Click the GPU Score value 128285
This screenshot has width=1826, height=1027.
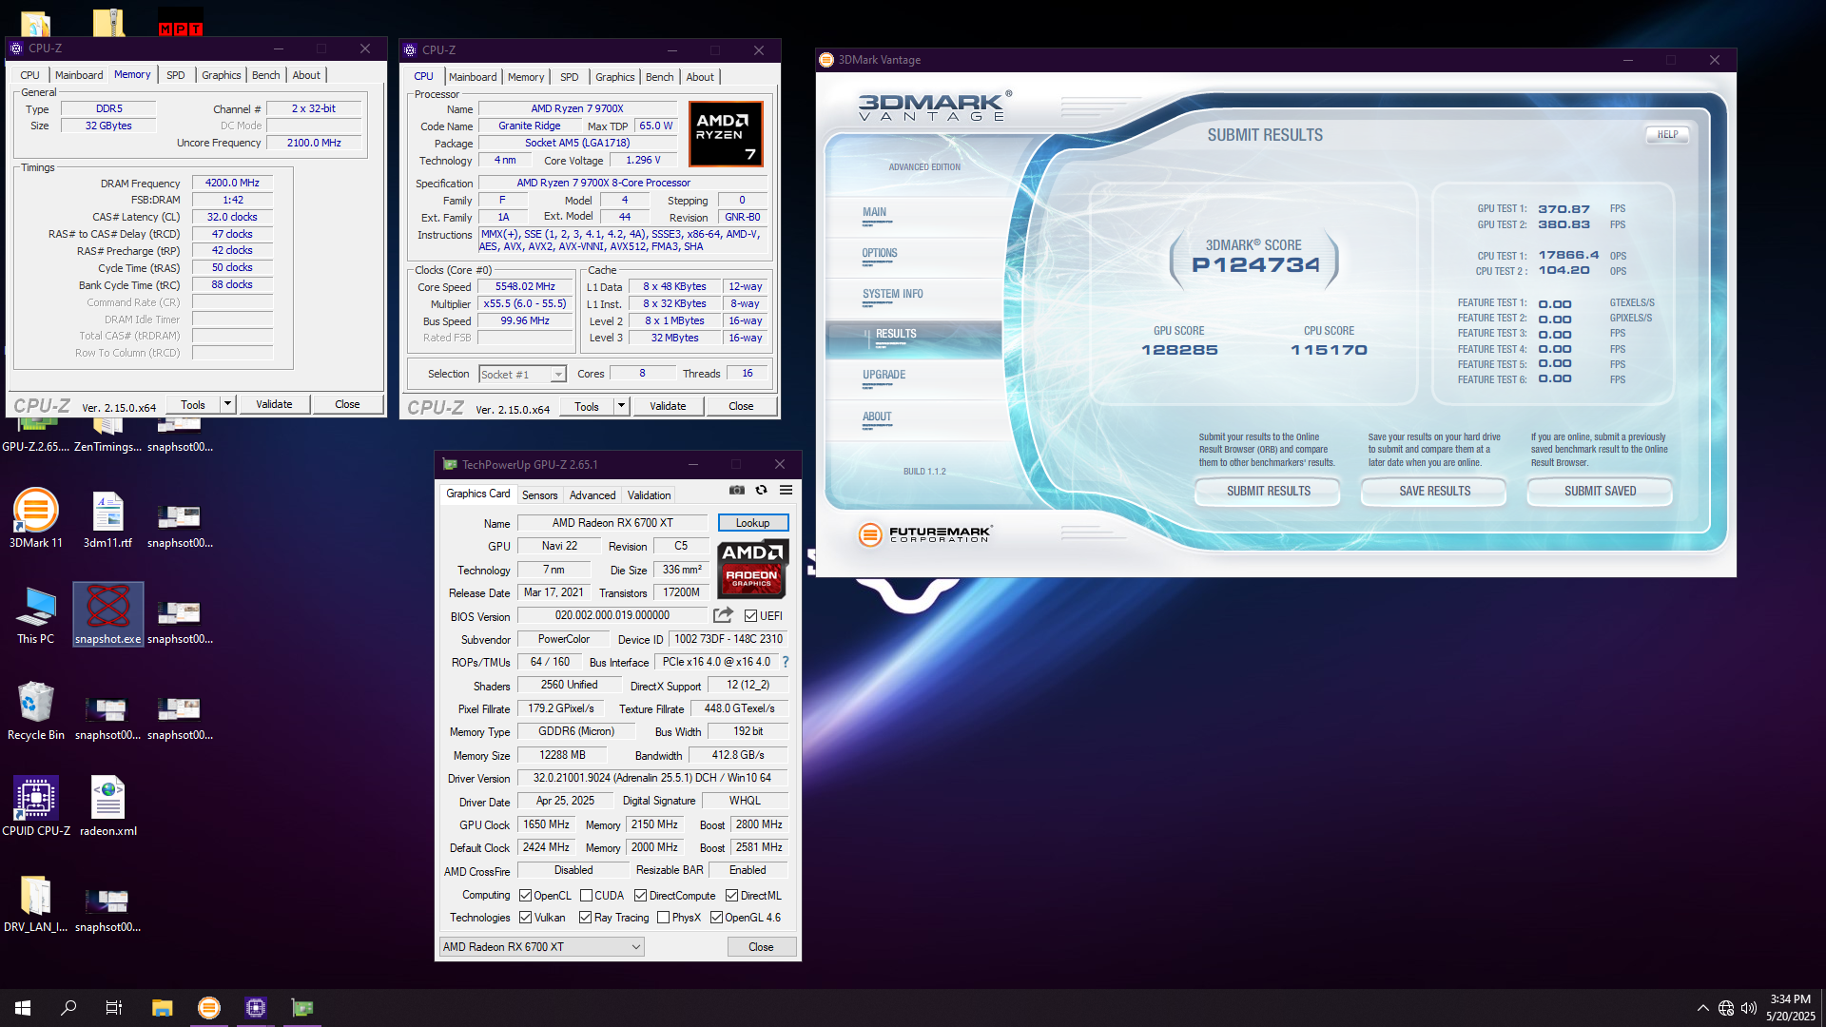coord(1179,350)
